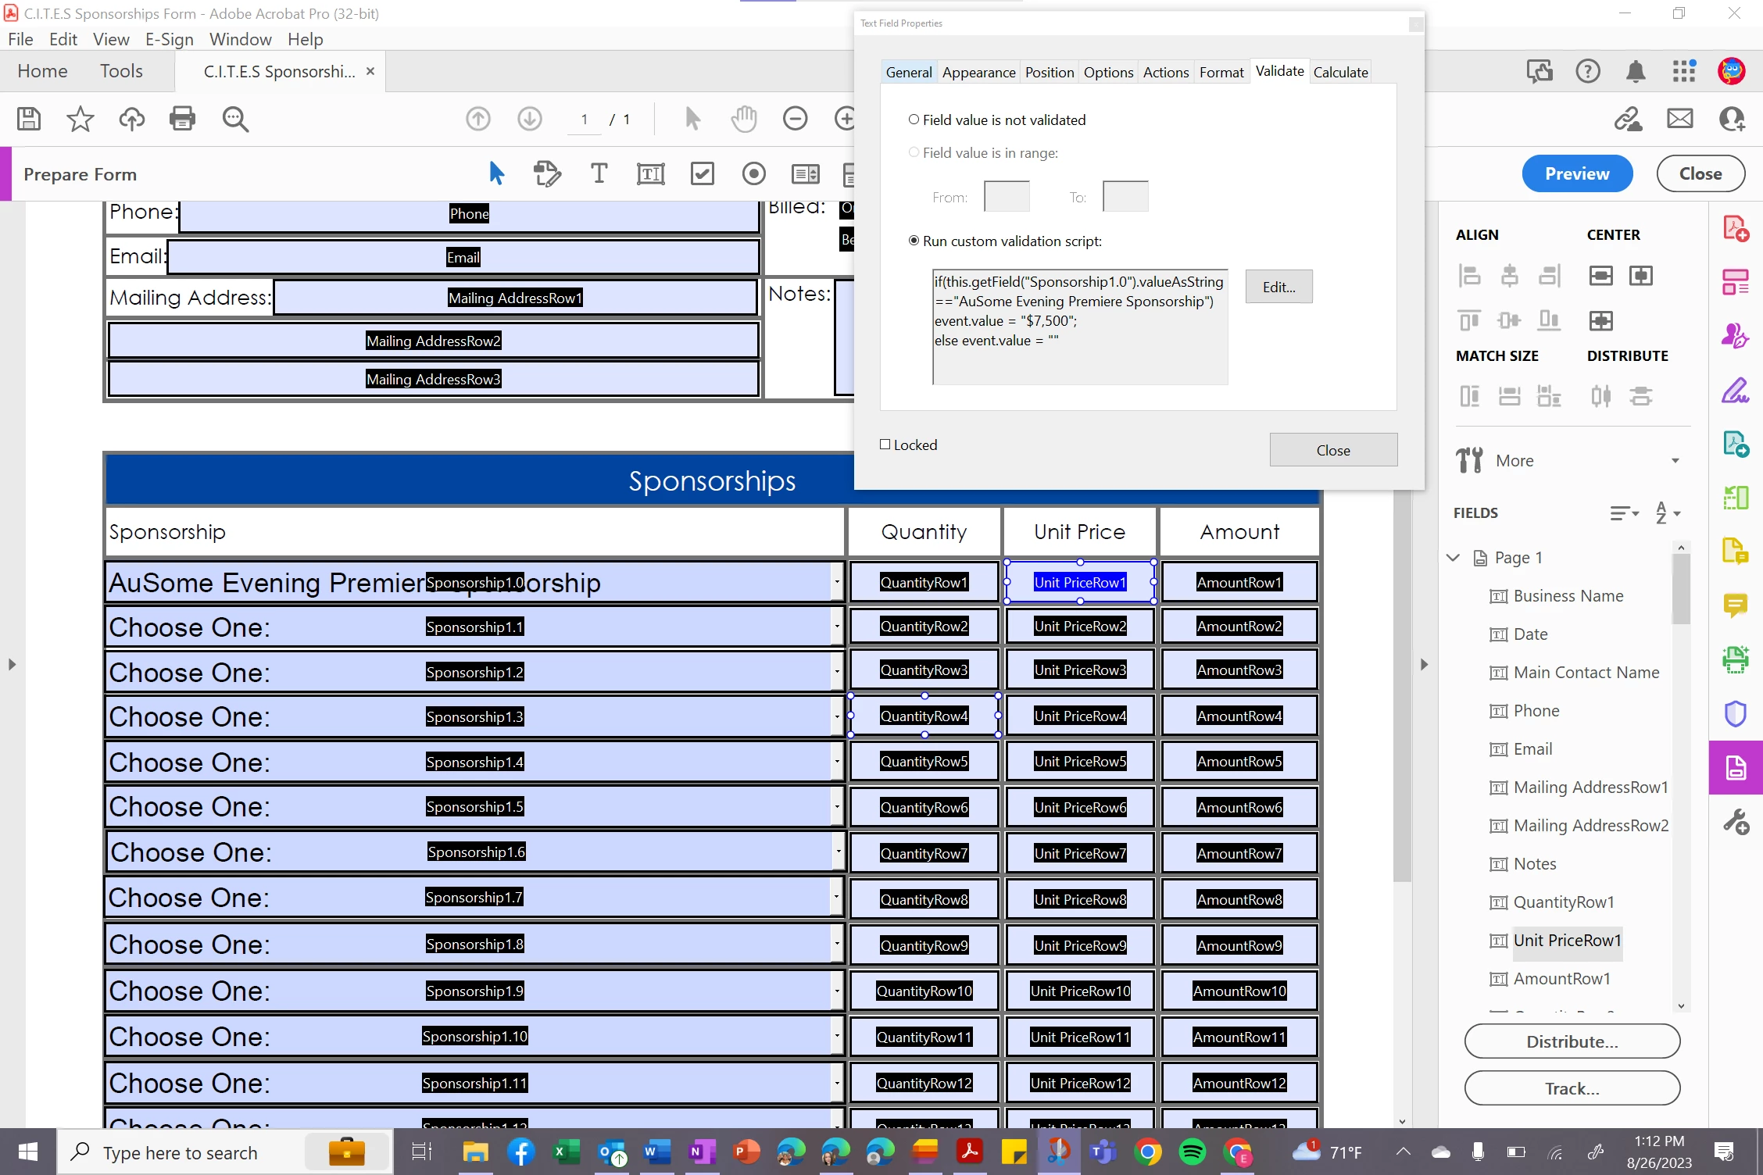Open Spotify from the taskbar
The height and width of the screenshot is (1175, 1763).
click(1192, 1152)
